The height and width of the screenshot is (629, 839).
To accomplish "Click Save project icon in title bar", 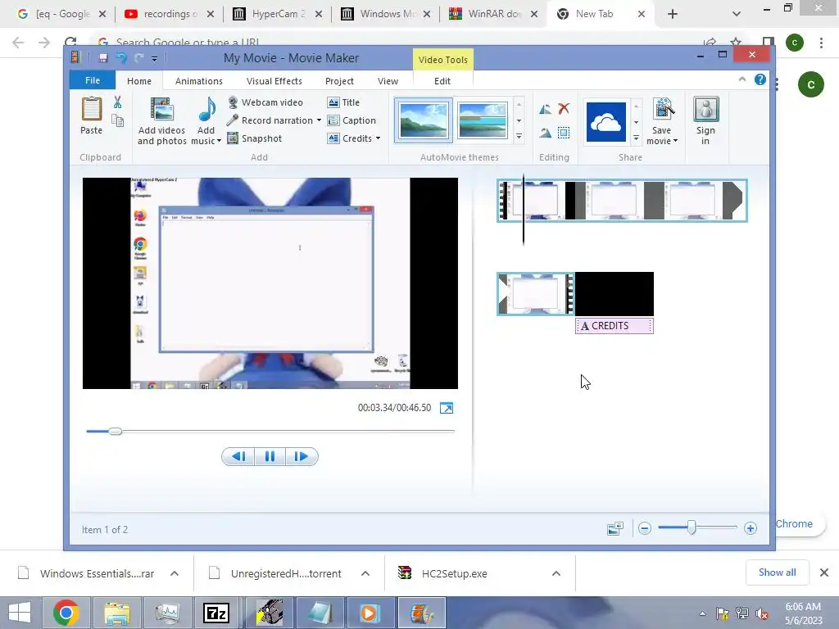I will click(x=103, y=58).
